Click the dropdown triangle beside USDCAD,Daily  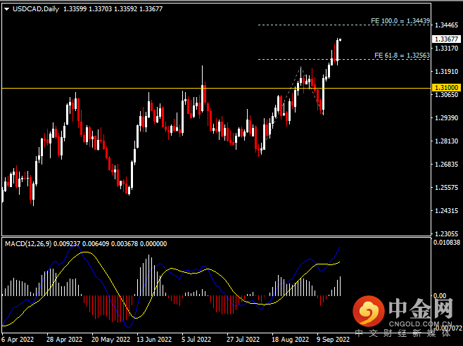(x=6, y=8)
